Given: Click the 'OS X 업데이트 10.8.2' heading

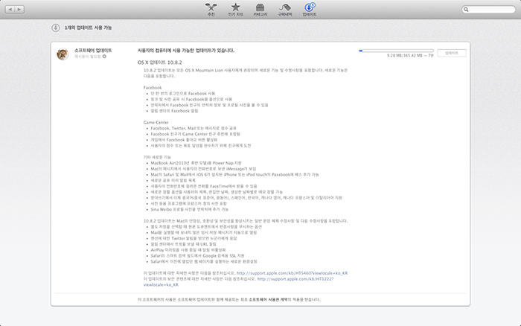Looking at the screenshot, I should pyautogui.click(x=160, y=63).
